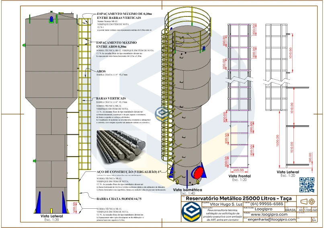324x228 pixels.
Task: Click the 'Vista Frontal' view label
Action: click(x=240, y=176)
